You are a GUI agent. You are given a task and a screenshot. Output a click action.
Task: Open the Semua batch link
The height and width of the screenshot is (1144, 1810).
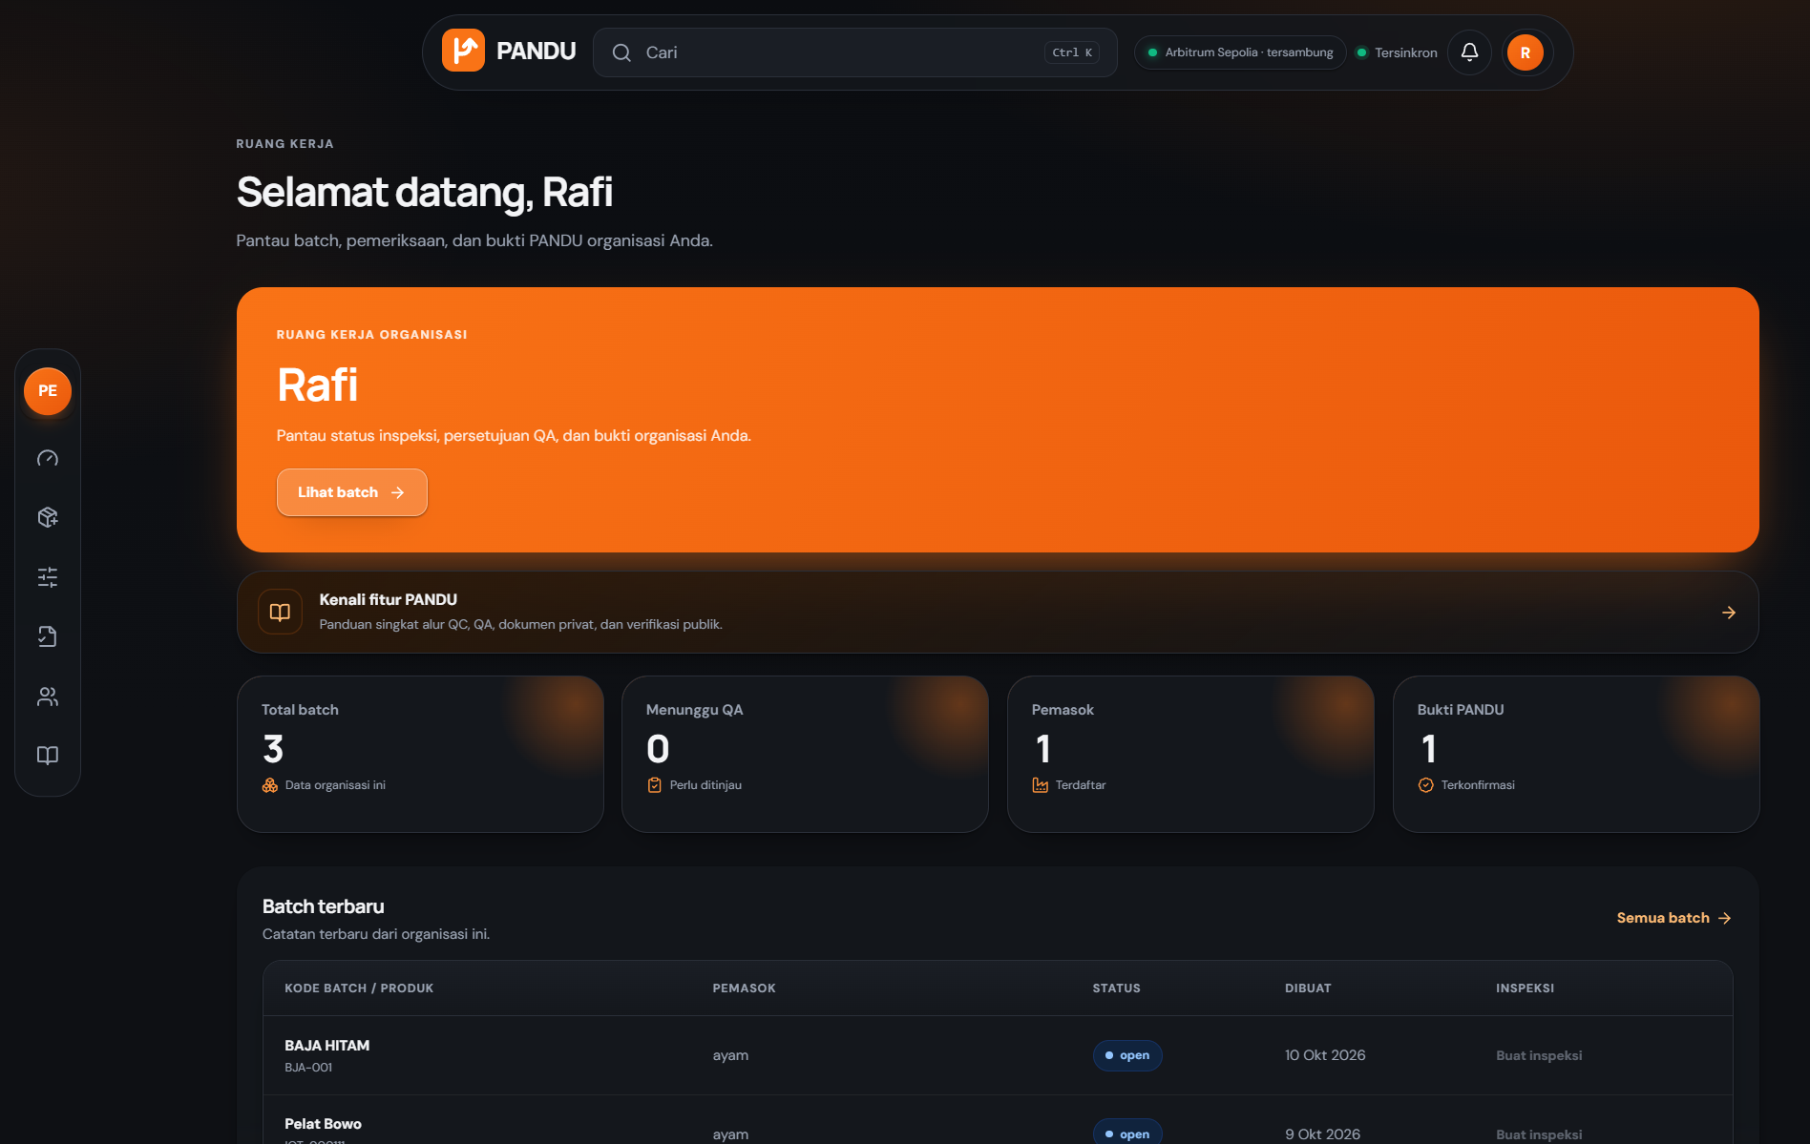tap(1673, 918)
